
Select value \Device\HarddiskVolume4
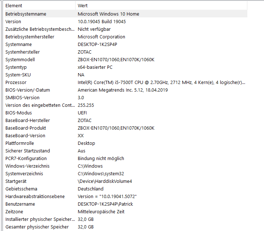point(105,181)
